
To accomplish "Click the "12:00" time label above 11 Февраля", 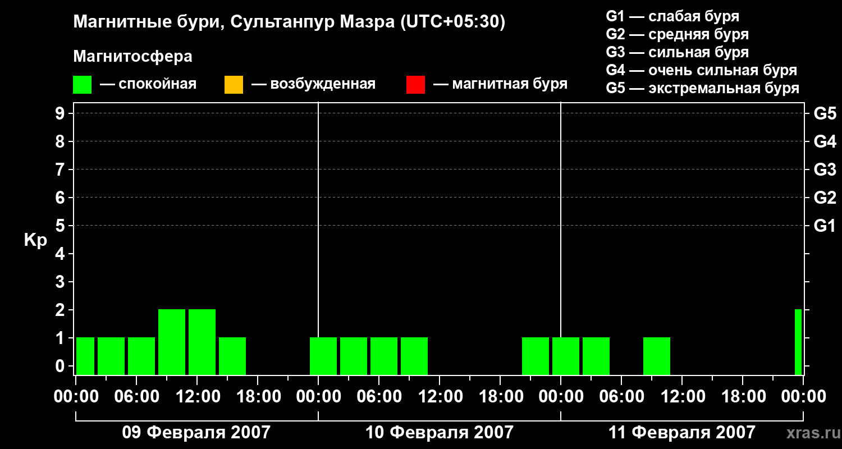I will click(682, 397).
